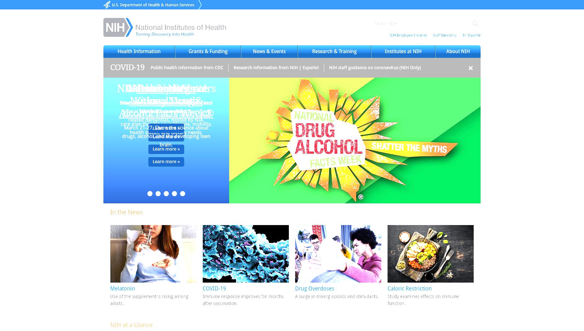The height and width of the screenshot is (331, 584).
Task: Open the COVID-19 virus image thumbnail
Action: coord(246,254)
